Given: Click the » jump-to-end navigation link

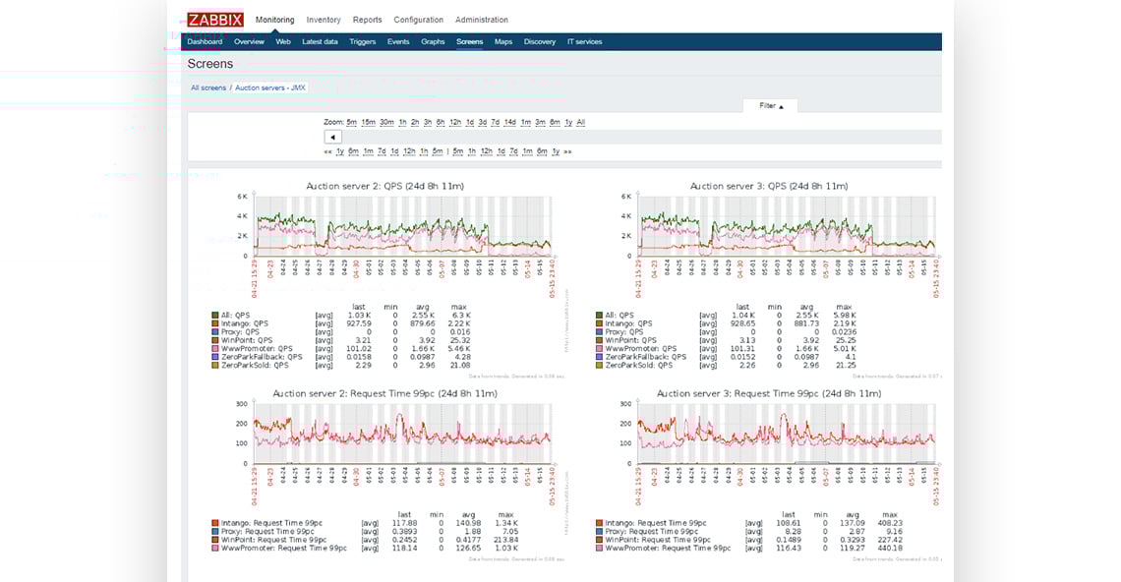Looking at the screenshot, I should coord(567,151).
